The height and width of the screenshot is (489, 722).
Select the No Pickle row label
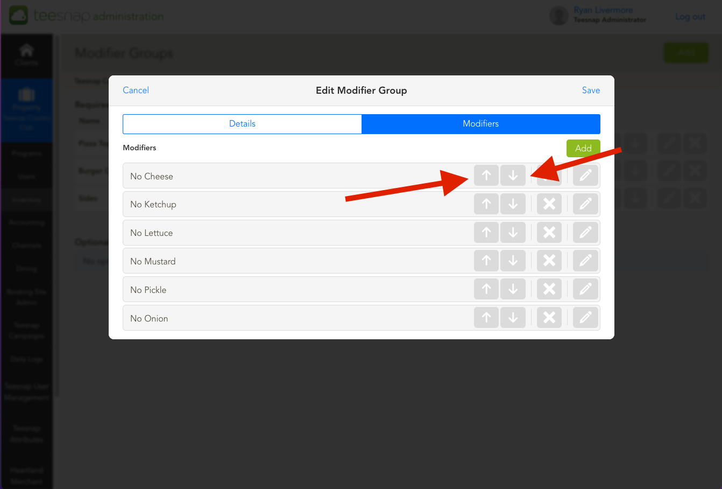tap(148, 290)
